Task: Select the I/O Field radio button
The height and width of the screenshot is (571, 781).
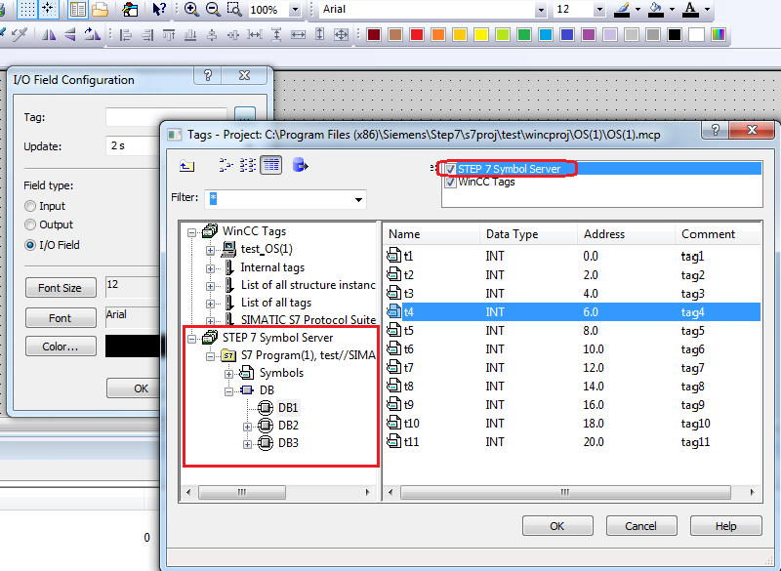Action: pos(30,245)
